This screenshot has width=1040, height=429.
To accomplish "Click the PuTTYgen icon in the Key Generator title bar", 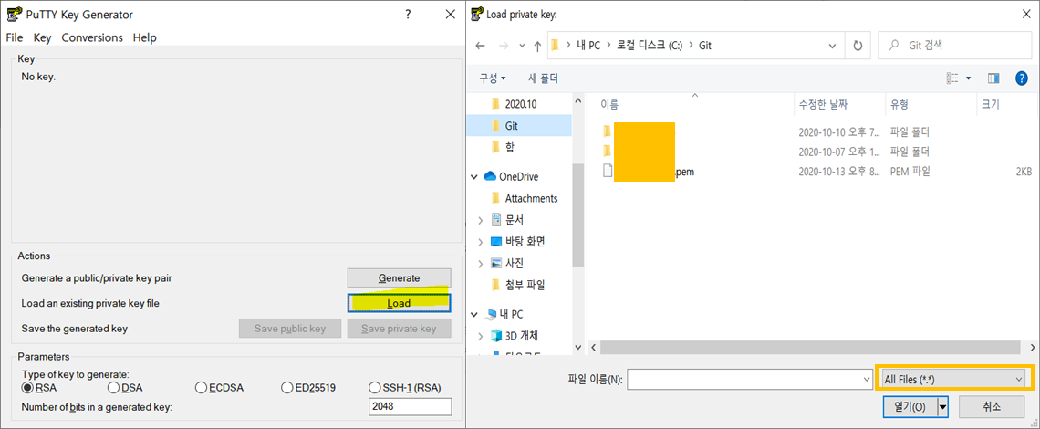I will (13, 14).
